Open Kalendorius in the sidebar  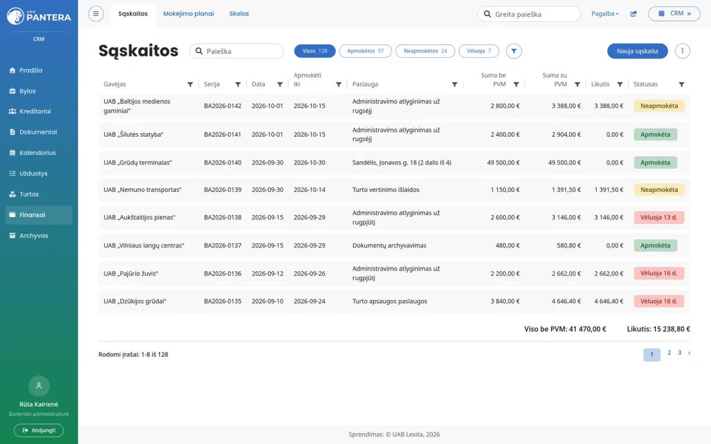39,153
